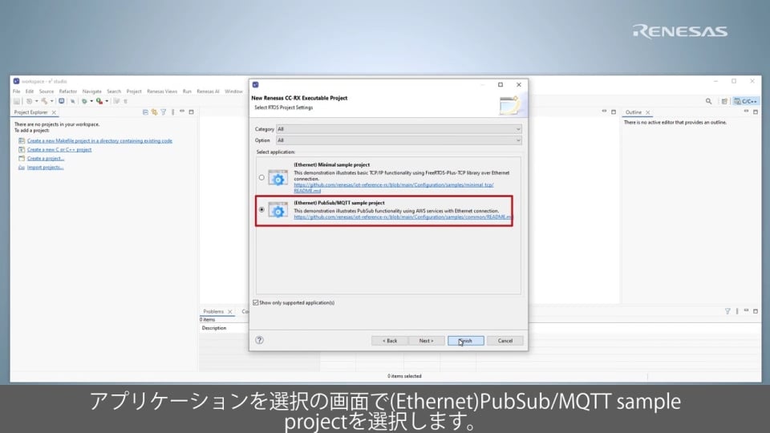Click the Project Explorer filter icon
The width and height of the screenshot is (770, 433).
[163, 112]
